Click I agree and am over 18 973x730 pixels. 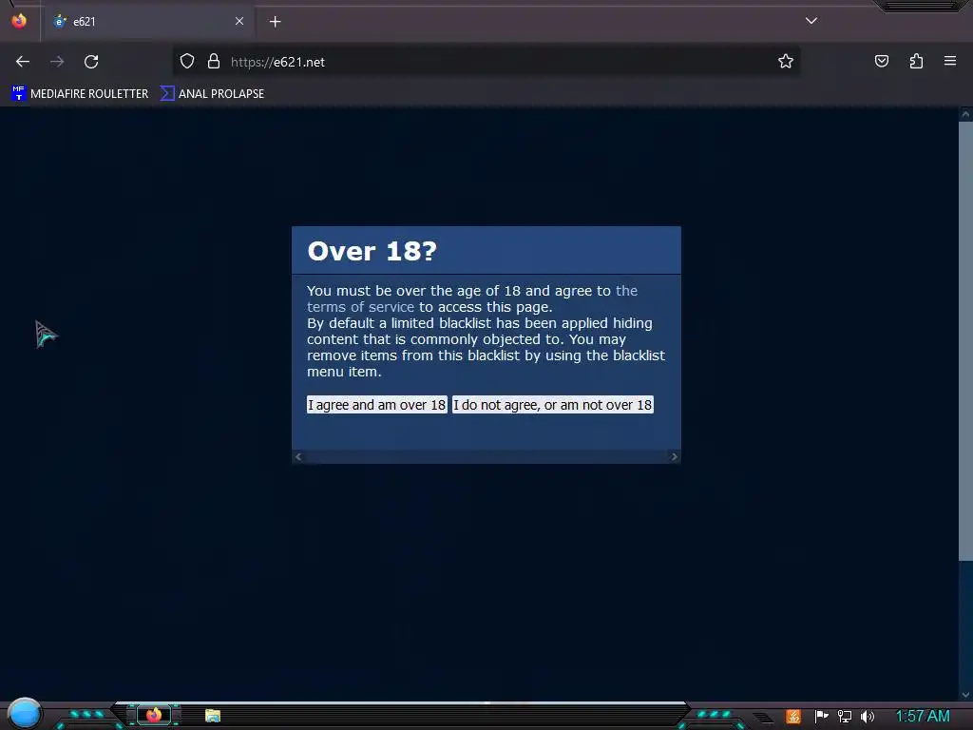coord(376,405)
